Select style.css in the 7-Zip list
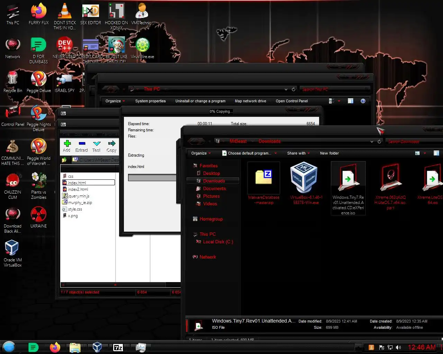443x354 pixels. click(x=75, y=209)
